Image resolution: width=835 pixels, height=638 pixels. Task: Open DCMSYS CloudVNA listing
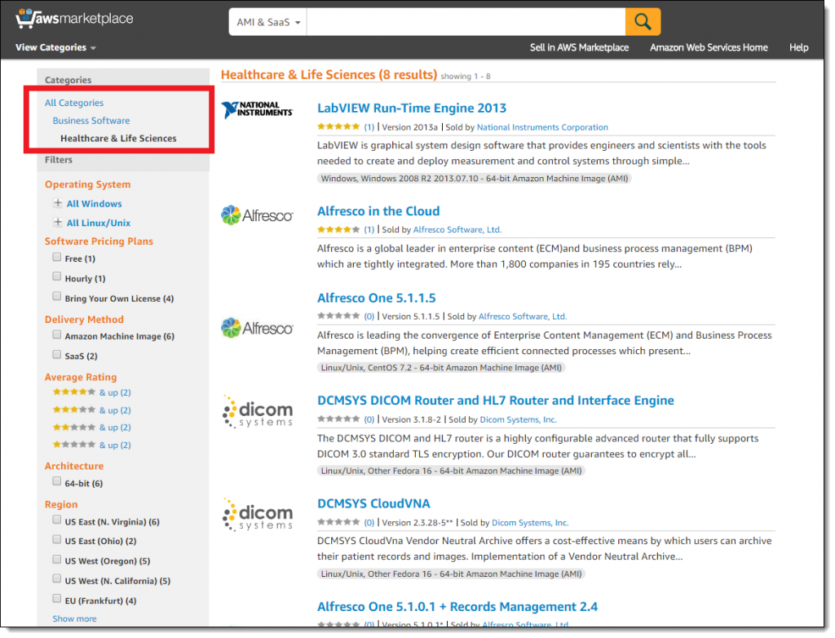(373, 503)
